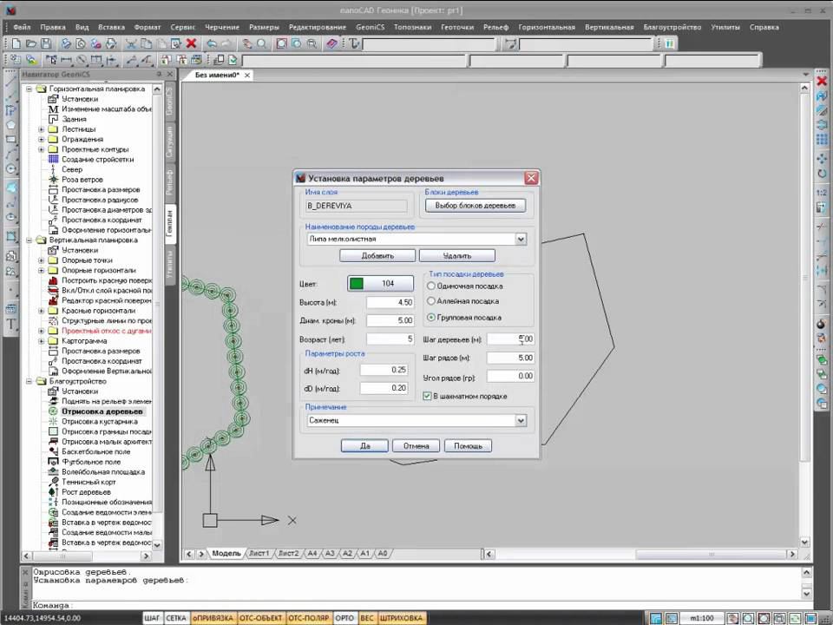The height and width of the screenshot is (625, 833).
Task: Switch to the Лист1 sheet tab
Action: click(259, 553)
